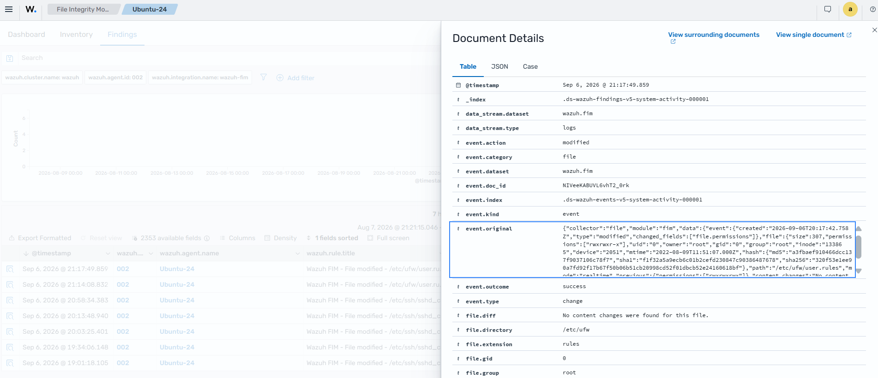The image size is (878, 378).
Task: Click Add filter button
Action: (x=295, y=78)
